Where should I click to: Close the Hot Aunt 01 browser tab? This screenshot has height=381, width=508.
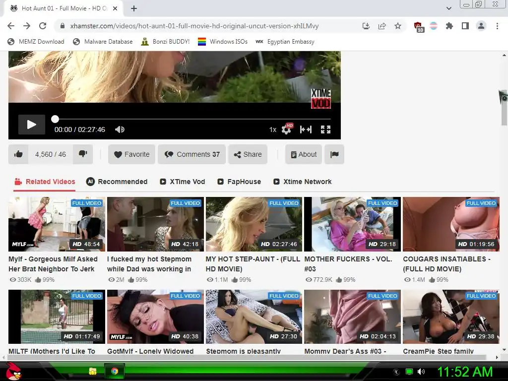pyautogui.click(x=115, y=8)
